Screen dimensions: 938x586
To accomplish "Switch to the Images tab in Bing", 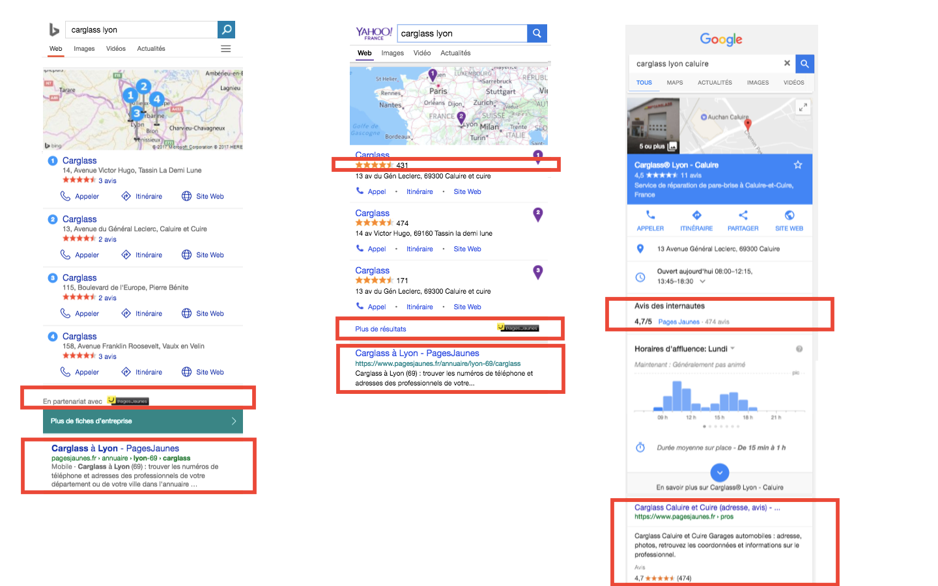I will tap(84, 49).
